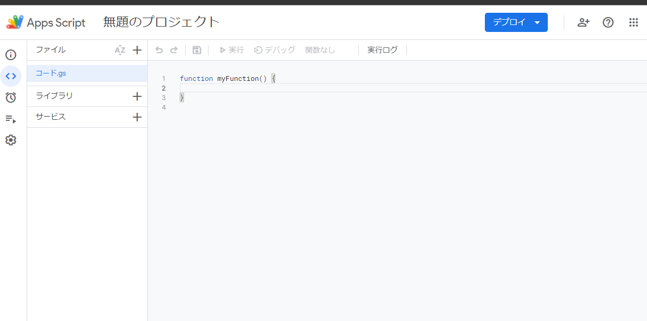The width and height of the screenshot is (647, 321).
Task: Select the code Editor in the sidebar
Action: (x=11, y=76)
